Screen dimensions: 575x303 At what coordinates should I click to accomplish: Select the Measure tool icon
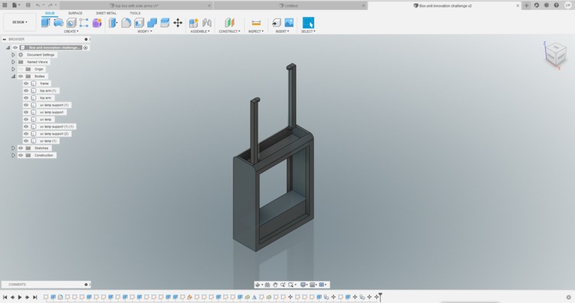point(256,23)
